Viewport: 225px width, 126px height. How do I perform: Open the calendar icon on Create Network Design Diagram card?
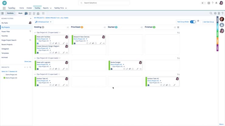point(38,53)
